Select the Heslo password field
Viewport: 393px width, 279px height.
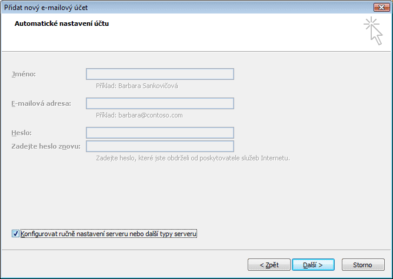click(160, 133)
